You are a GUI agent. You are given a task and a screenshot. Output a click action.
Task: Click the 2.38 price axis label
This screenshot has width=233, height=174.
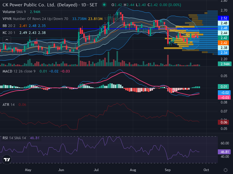[x=224, y=48]
